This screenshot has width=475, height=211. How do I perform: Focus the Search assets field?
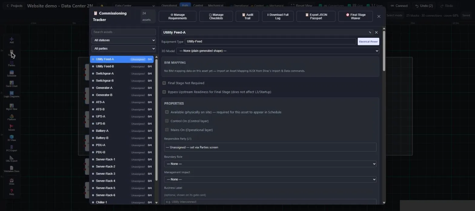tap(124, 32)
